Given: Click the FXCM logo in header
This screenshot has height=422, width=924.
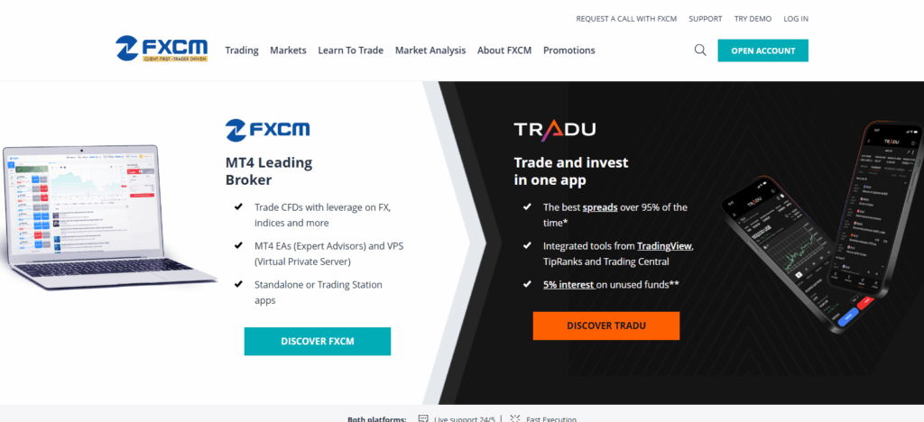Looking at the screenshot, I should (162, 50).
